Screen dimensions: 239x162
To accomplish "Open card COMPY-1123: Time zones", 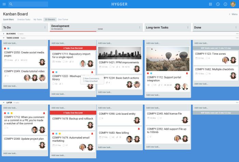I will pos(216,58).
